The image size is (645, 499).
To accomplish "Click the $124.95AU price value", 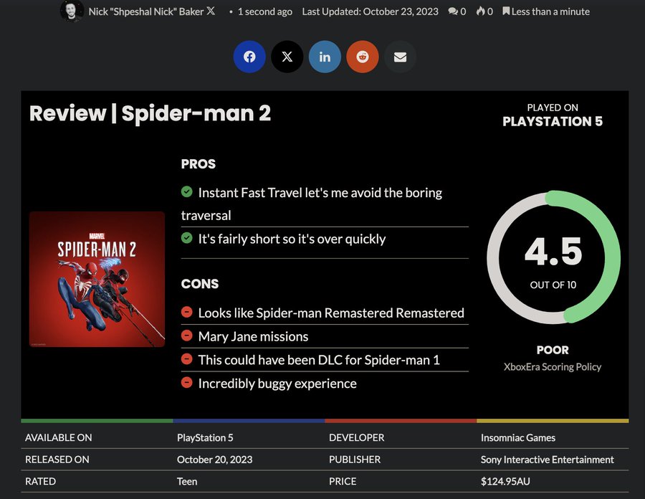I will [505, 481].
